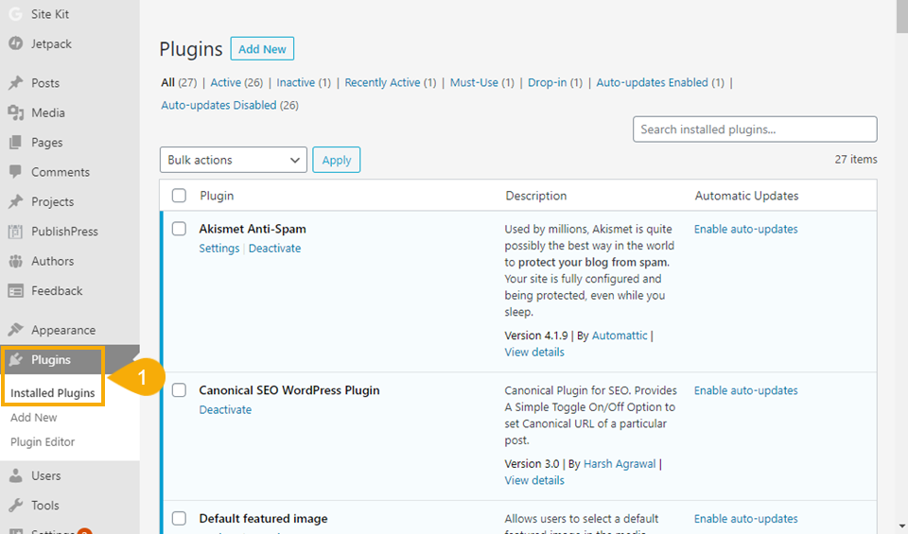Show Auto-updates Disabled plugins
The image size is (908, 534).
(218, 106)
